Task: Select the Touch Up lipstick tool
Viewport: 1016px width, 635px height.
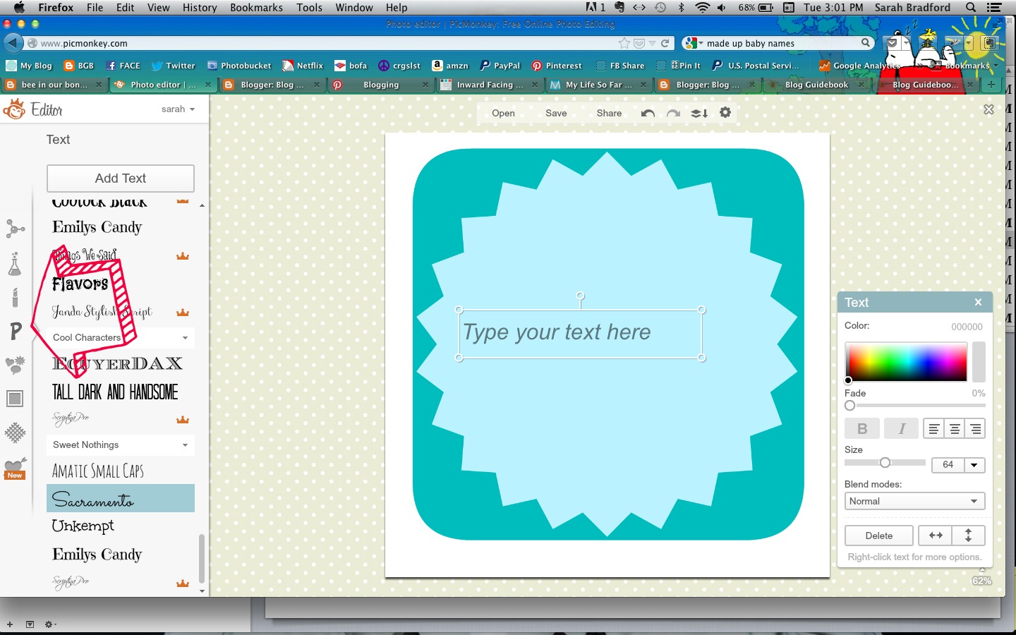Action: 15,298
